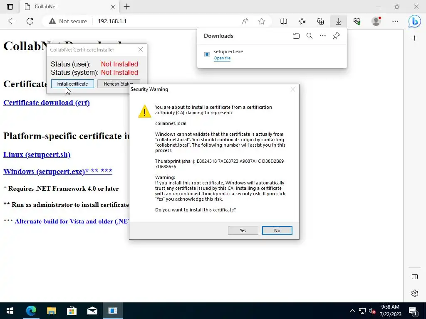The image size is (426, 319).
Task: Select the CollabNet browser tab
Action: 69,7
